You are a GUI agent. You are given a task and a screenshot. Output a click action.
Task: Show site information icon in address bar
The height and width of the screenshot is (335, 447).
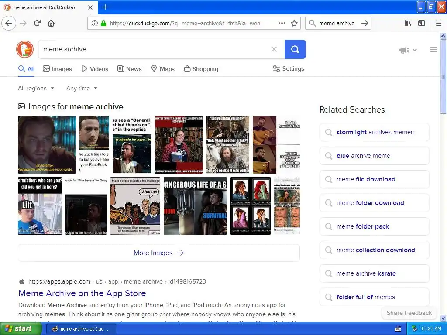coord(95,23)
